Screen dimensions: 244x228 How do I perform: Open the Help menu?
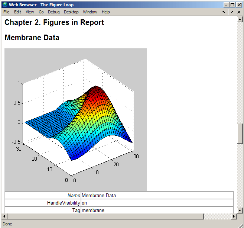coord(106,12)
